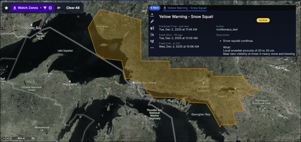This screenshot has height=142, width=301.
Task: Collapse the details panel with the down-arrow icon
Action: 152,15
